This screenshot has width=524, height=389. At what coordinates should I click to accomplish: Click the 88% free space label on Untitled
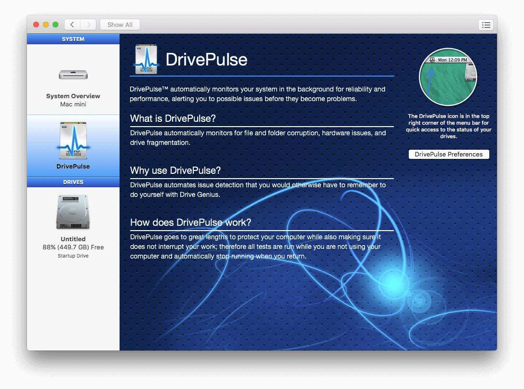[x=73, y=247]
